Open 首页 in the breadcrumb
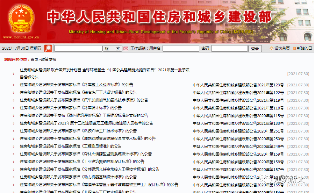315x193 pixels. 34,59
